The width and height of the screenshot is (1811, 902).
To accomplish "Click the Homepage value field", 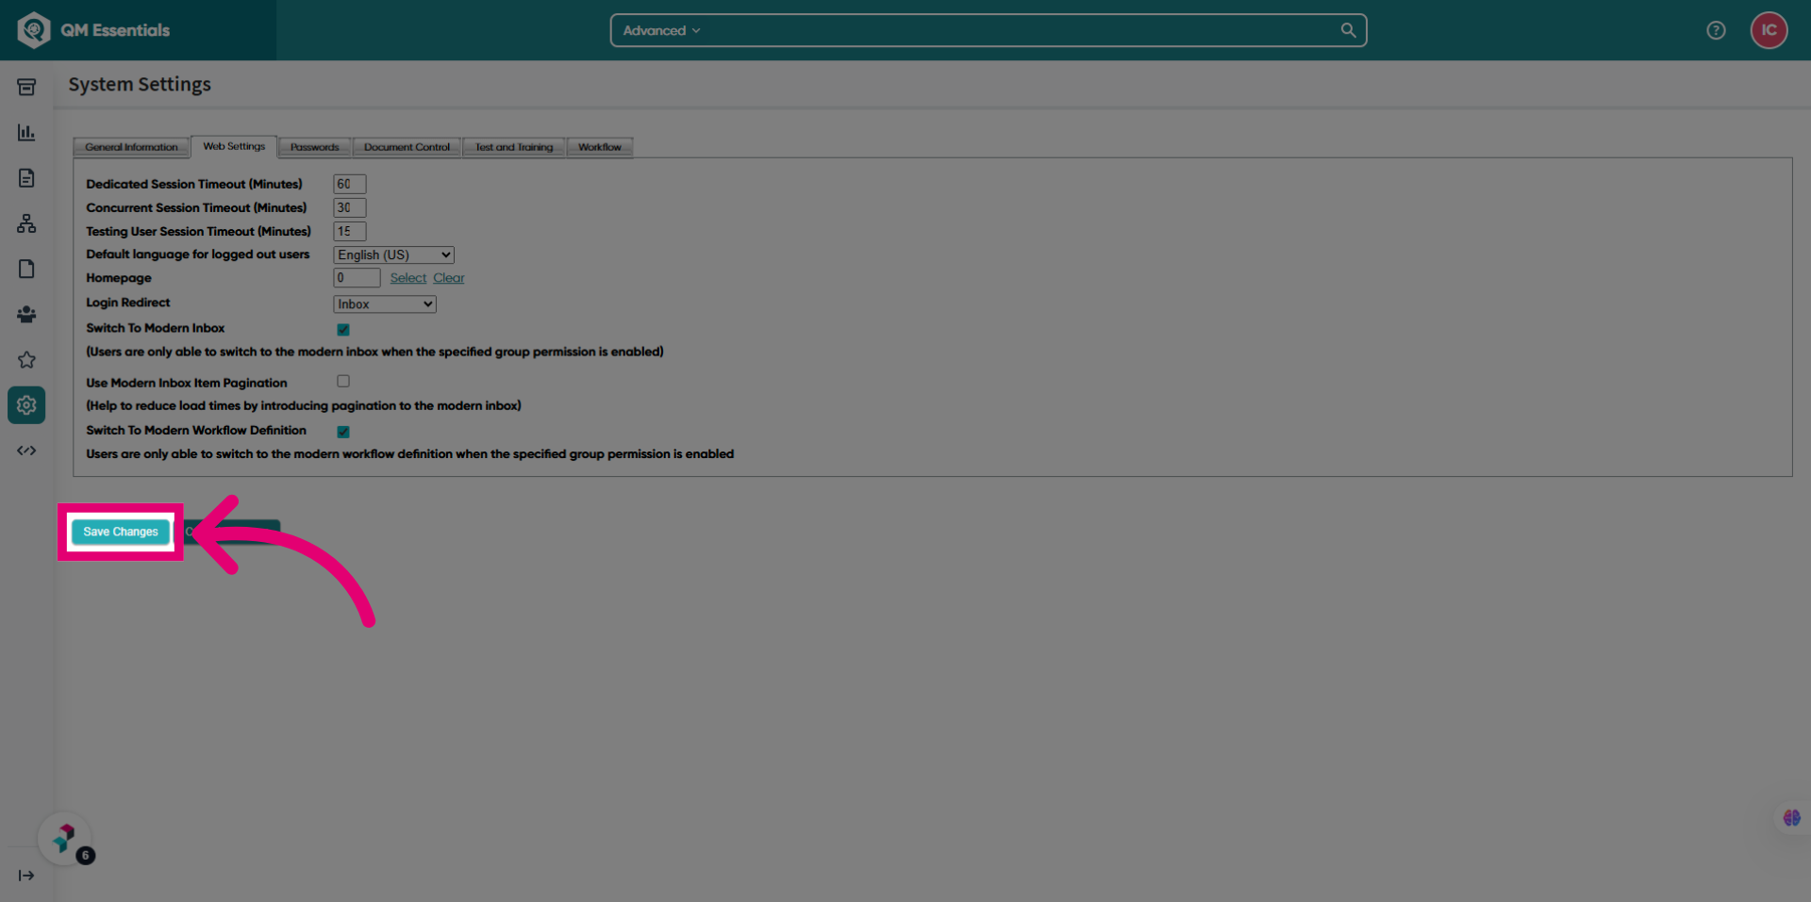I will pos(357,278).
